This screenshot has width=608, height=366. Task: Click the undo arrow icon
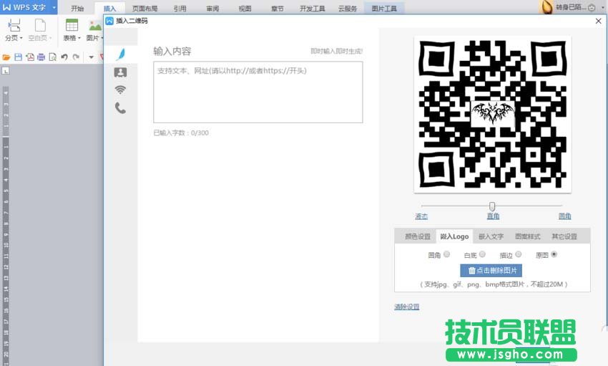click(x=64, y=57)
